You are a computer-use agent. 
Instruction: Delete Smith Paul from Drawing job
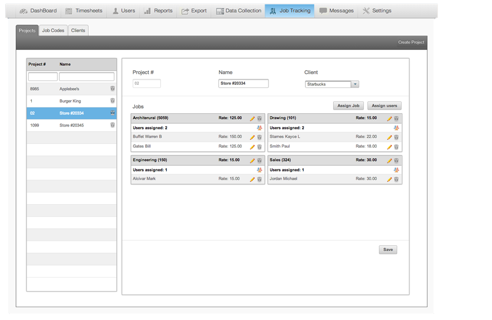pos(396,146)
